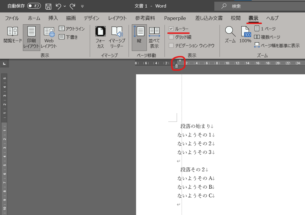The height and width of the screenshot is (215, 305).
Task: Open the デザイン tab
Action: pos(92,18)
